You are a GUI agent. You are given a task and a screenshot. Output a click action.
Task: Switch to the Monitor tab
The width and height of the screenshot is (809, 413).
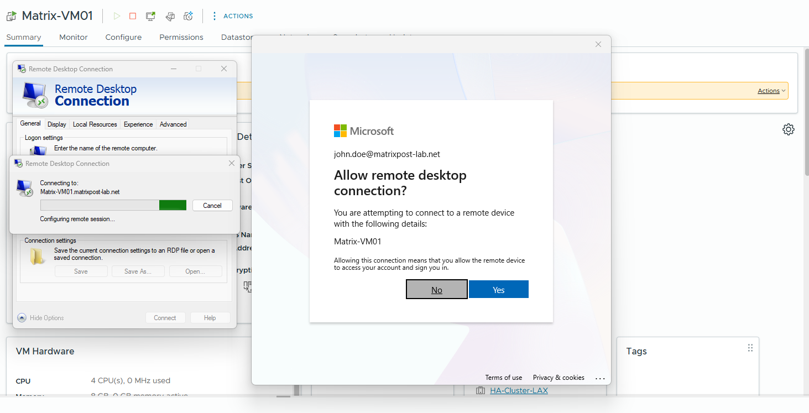click(x=74, y=37)
